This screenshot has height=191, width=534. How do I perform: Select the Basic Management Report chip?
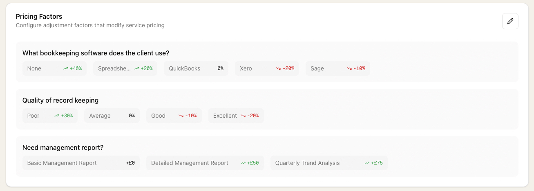[81, 163]
